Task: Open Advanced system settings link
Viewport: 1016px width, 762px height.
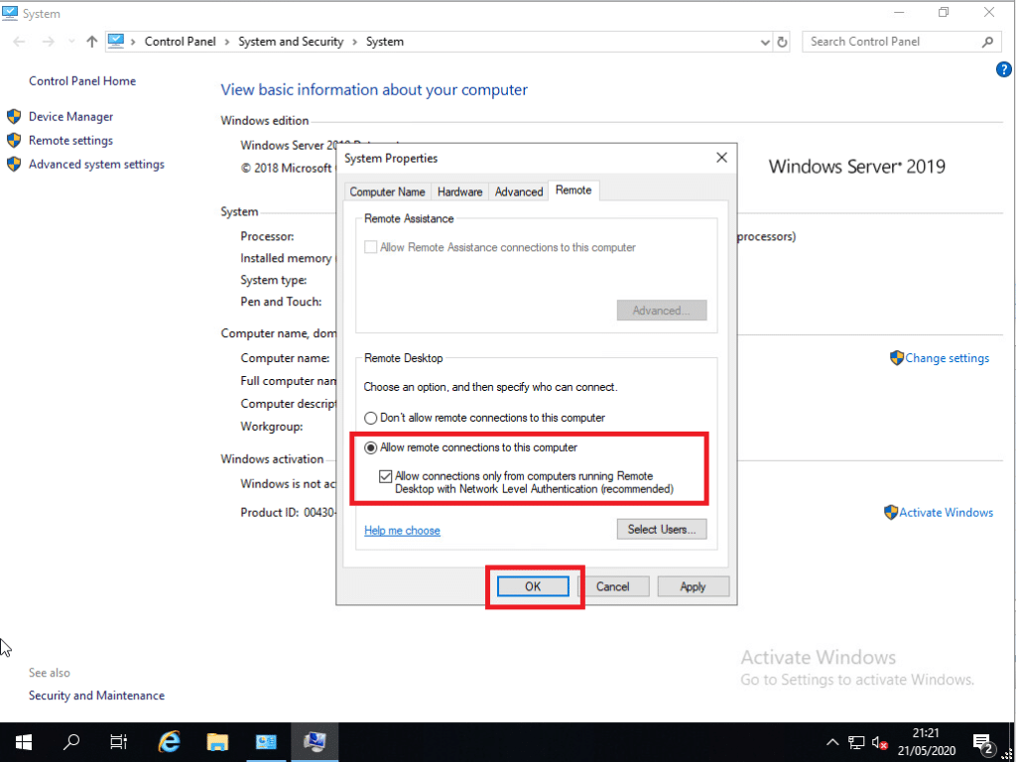Action: pyautogui.click(x=96, y=165)
